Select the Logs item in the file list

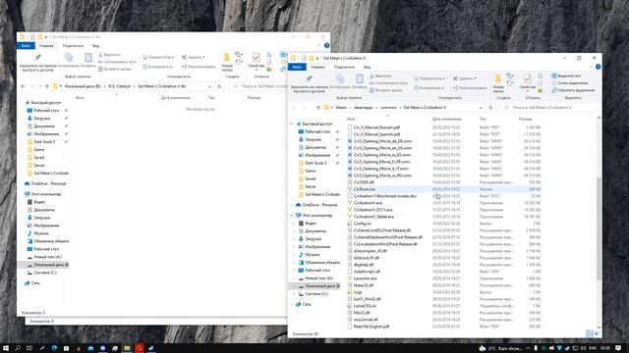tap(358, 292)
